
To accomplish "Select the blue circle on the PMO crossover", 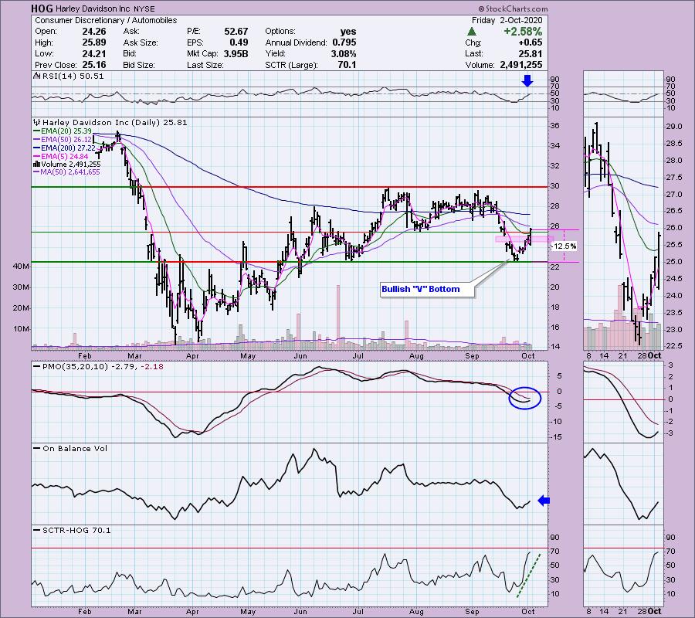I will (x=525, y=397).
